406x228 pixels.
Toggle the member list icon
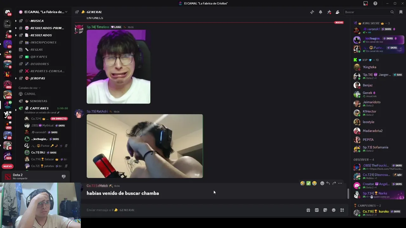(337, 12)
